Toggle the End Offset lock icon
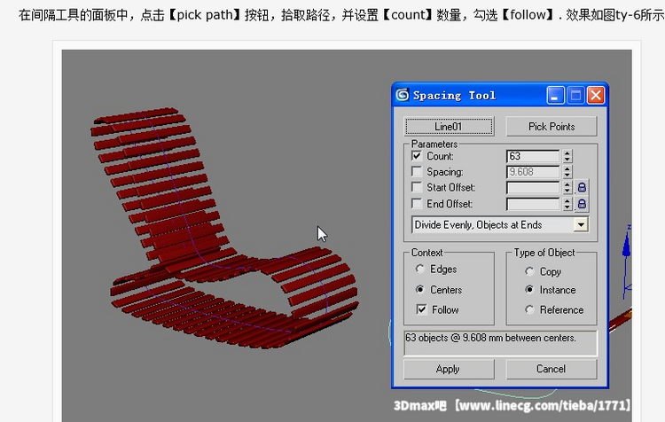This screenshot has width=665, height=422. (x=582, y=204)
